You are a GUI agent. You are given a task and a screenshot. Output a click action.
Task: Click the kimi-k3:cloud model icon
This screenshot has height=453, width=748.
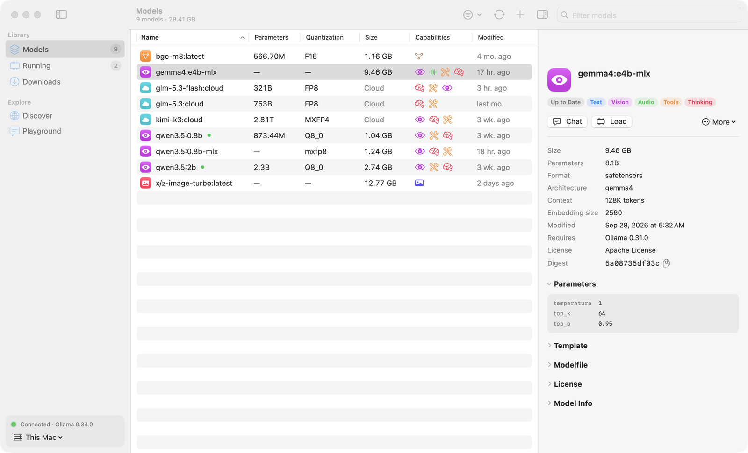tap(146, 120)
